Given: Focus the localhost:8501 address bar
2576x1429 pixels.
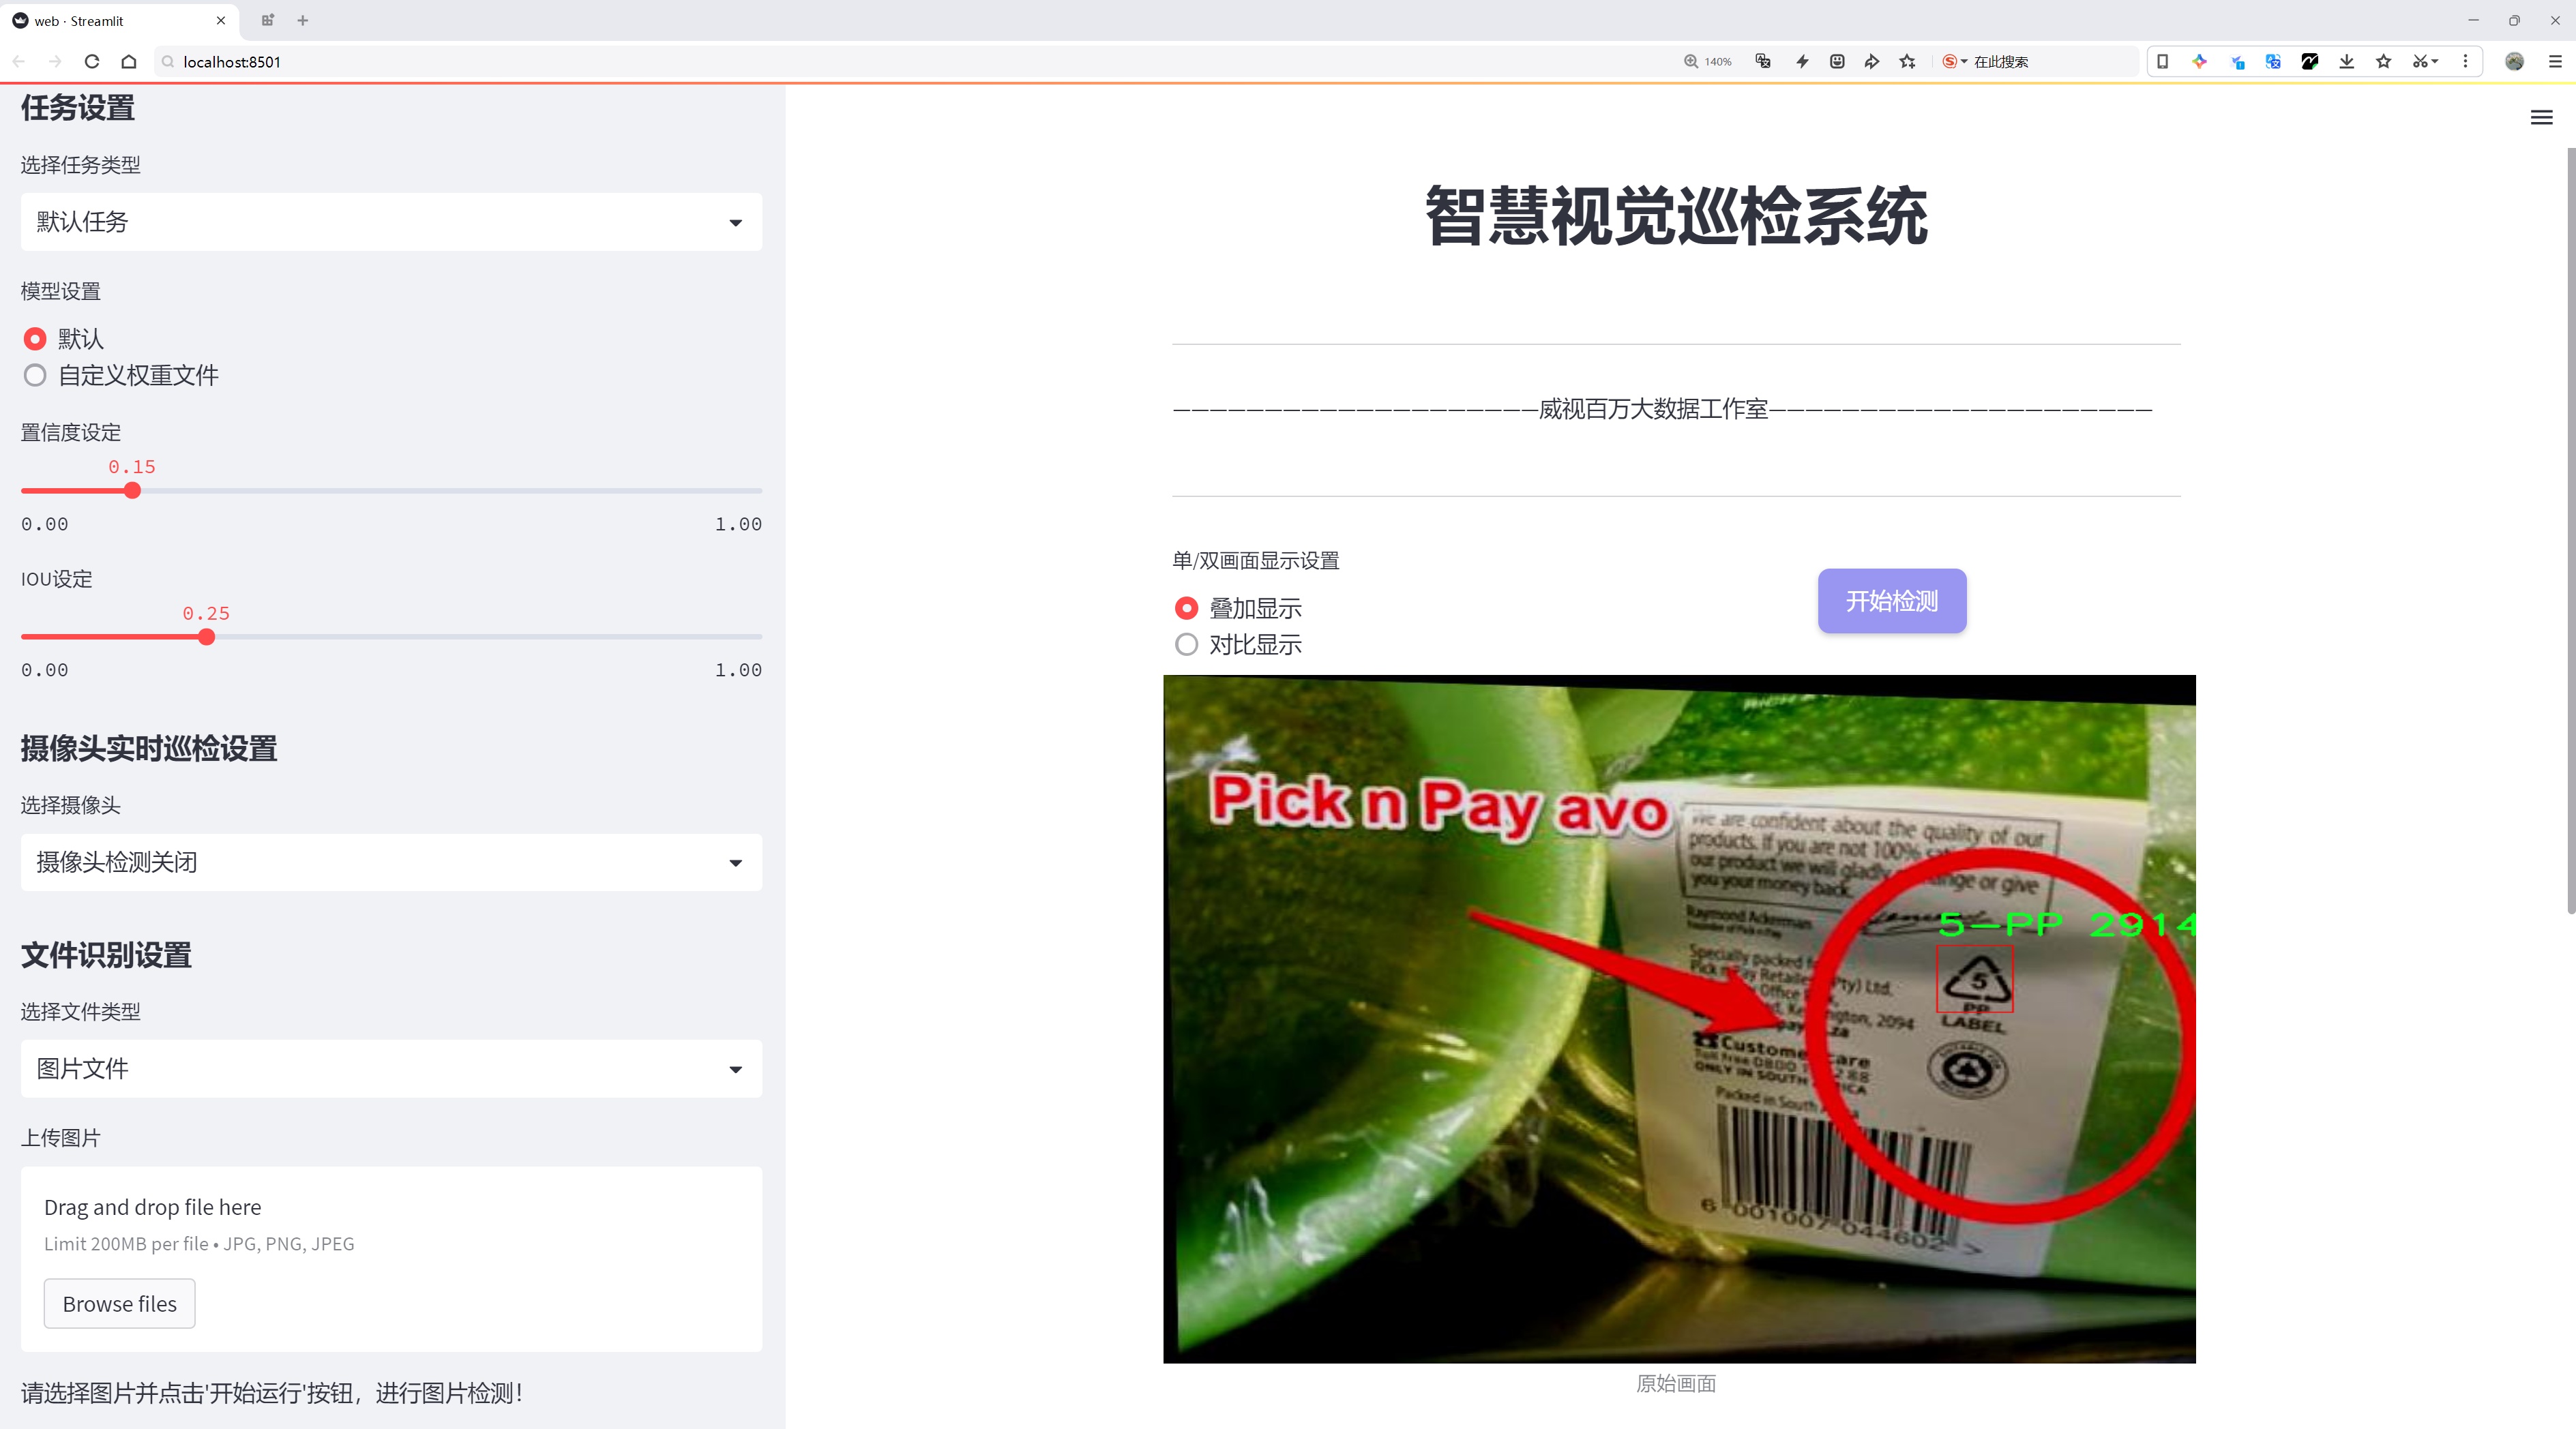Looking at the screenshot, I should click(x=900, y=61).
